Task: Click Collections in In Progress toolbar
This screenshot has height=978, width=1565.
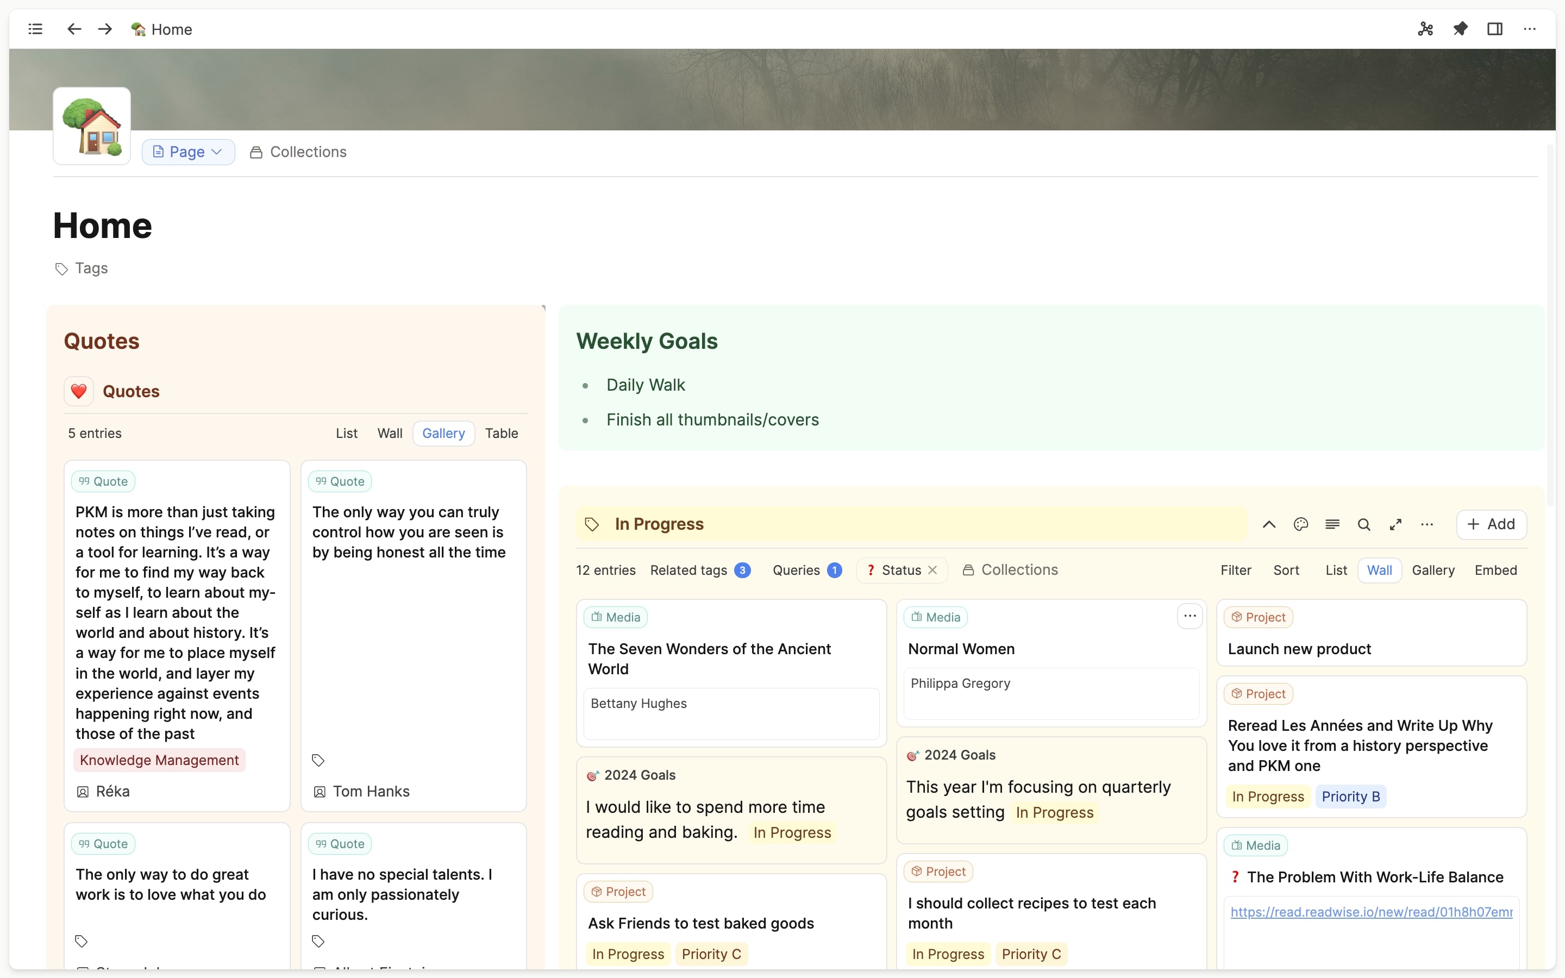Action: pyautogui.click(x=1010, y=570)
